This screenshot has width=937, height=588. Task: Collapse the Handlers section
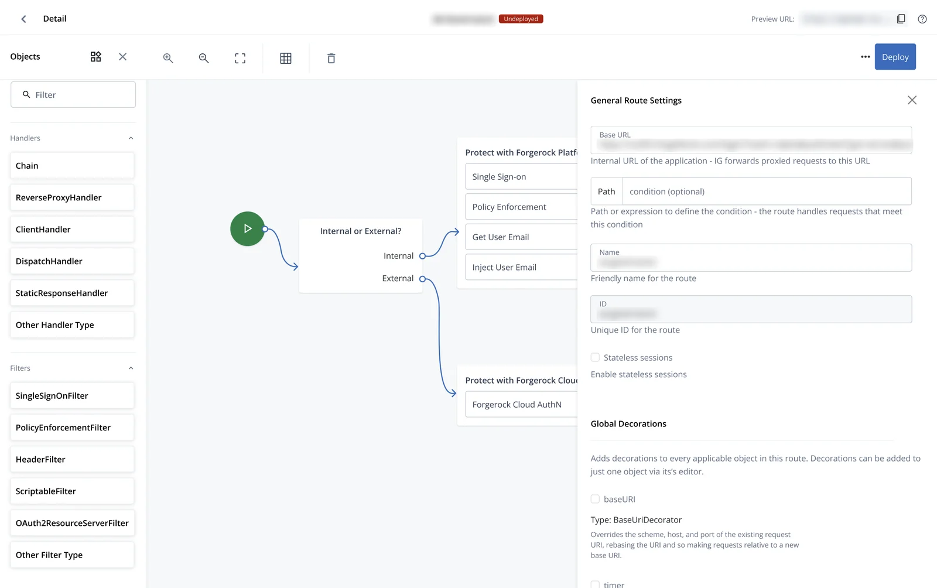131,138
